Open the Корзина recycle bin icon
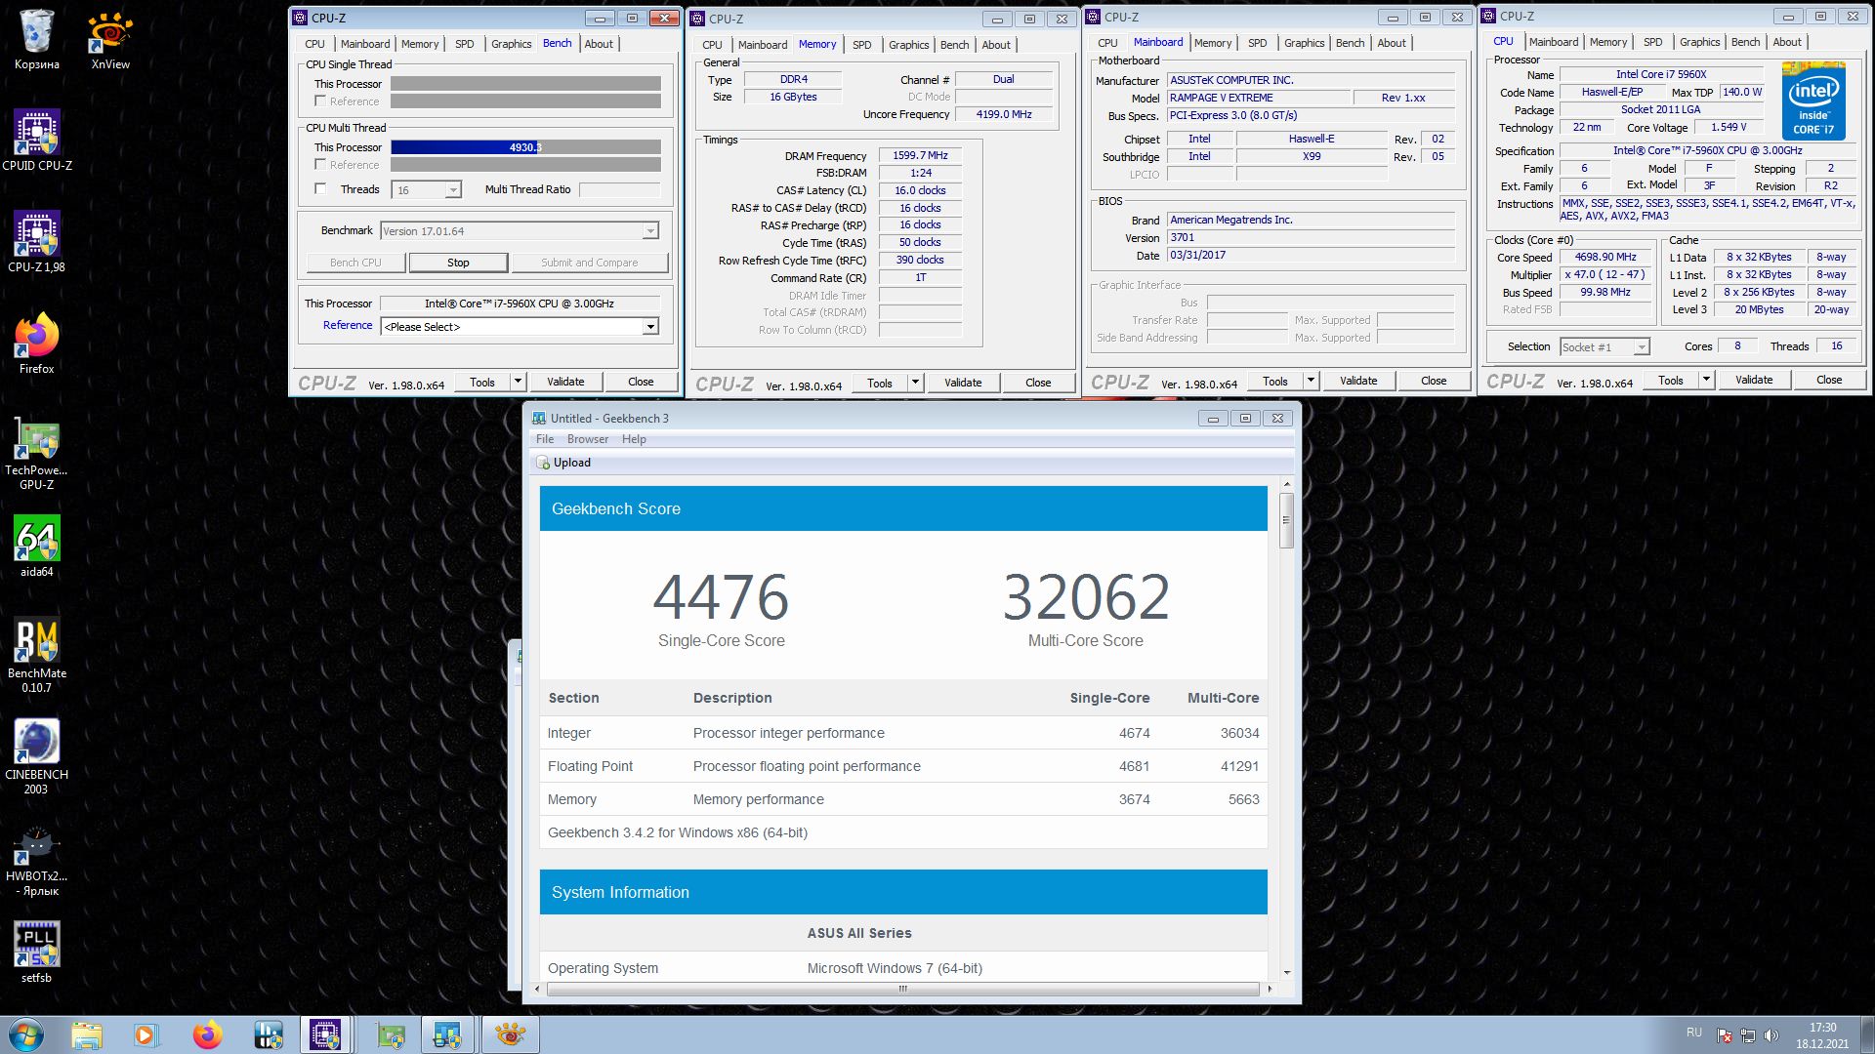Viewport: 1875px width, 1054px height. point(36,39)
